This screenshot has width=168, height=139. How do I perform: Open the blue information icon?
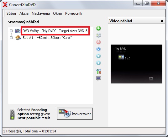(98, 49)
